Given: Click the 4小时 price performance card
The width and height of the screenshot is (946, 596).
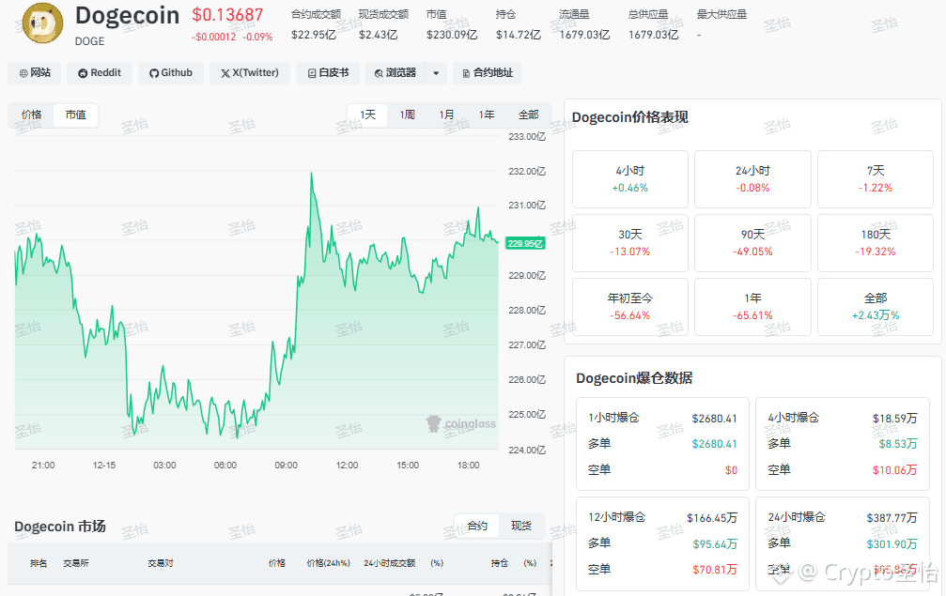Looking at the screenshot, I should tap(630, 179).
